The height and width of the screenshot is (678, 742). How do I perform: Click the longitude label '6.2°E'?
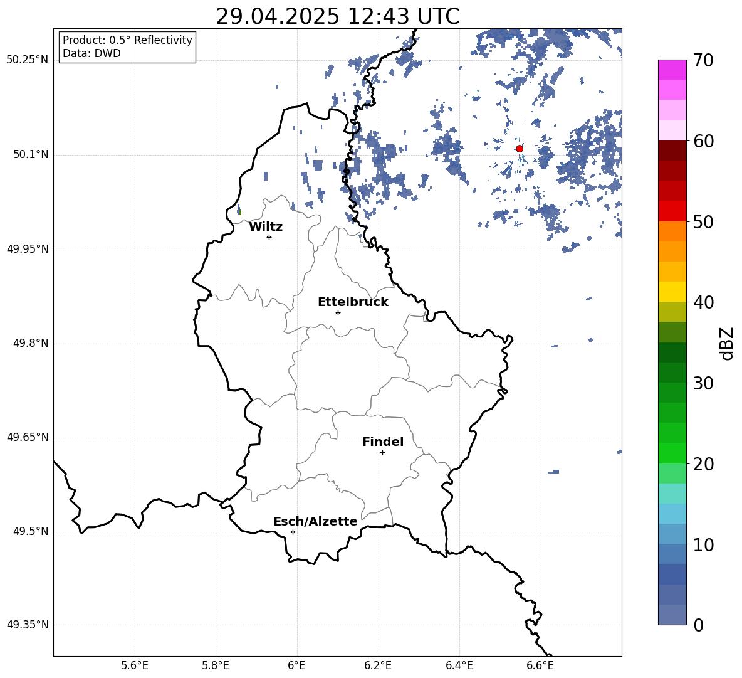[378, 665]
